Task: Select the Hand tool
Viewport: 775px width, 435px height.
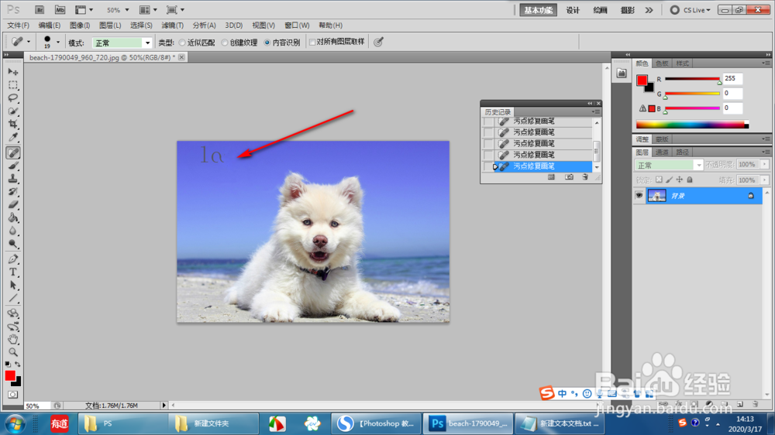Action: click(13, 339)
